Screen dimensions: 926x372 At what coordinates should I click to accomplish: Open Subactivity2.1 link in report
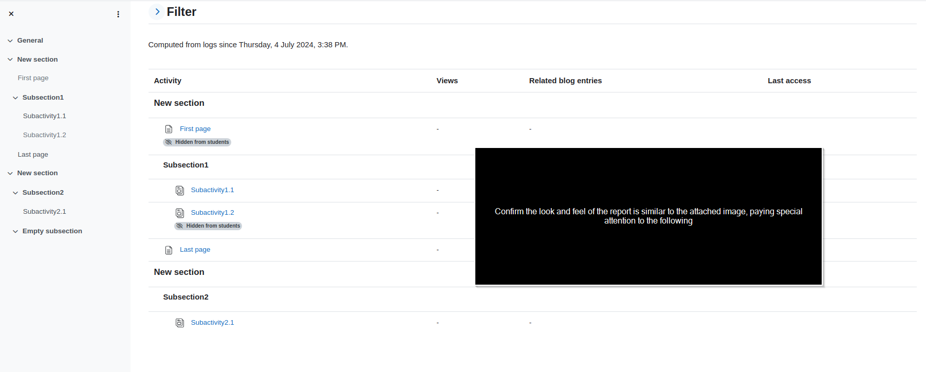pos(213,323)
